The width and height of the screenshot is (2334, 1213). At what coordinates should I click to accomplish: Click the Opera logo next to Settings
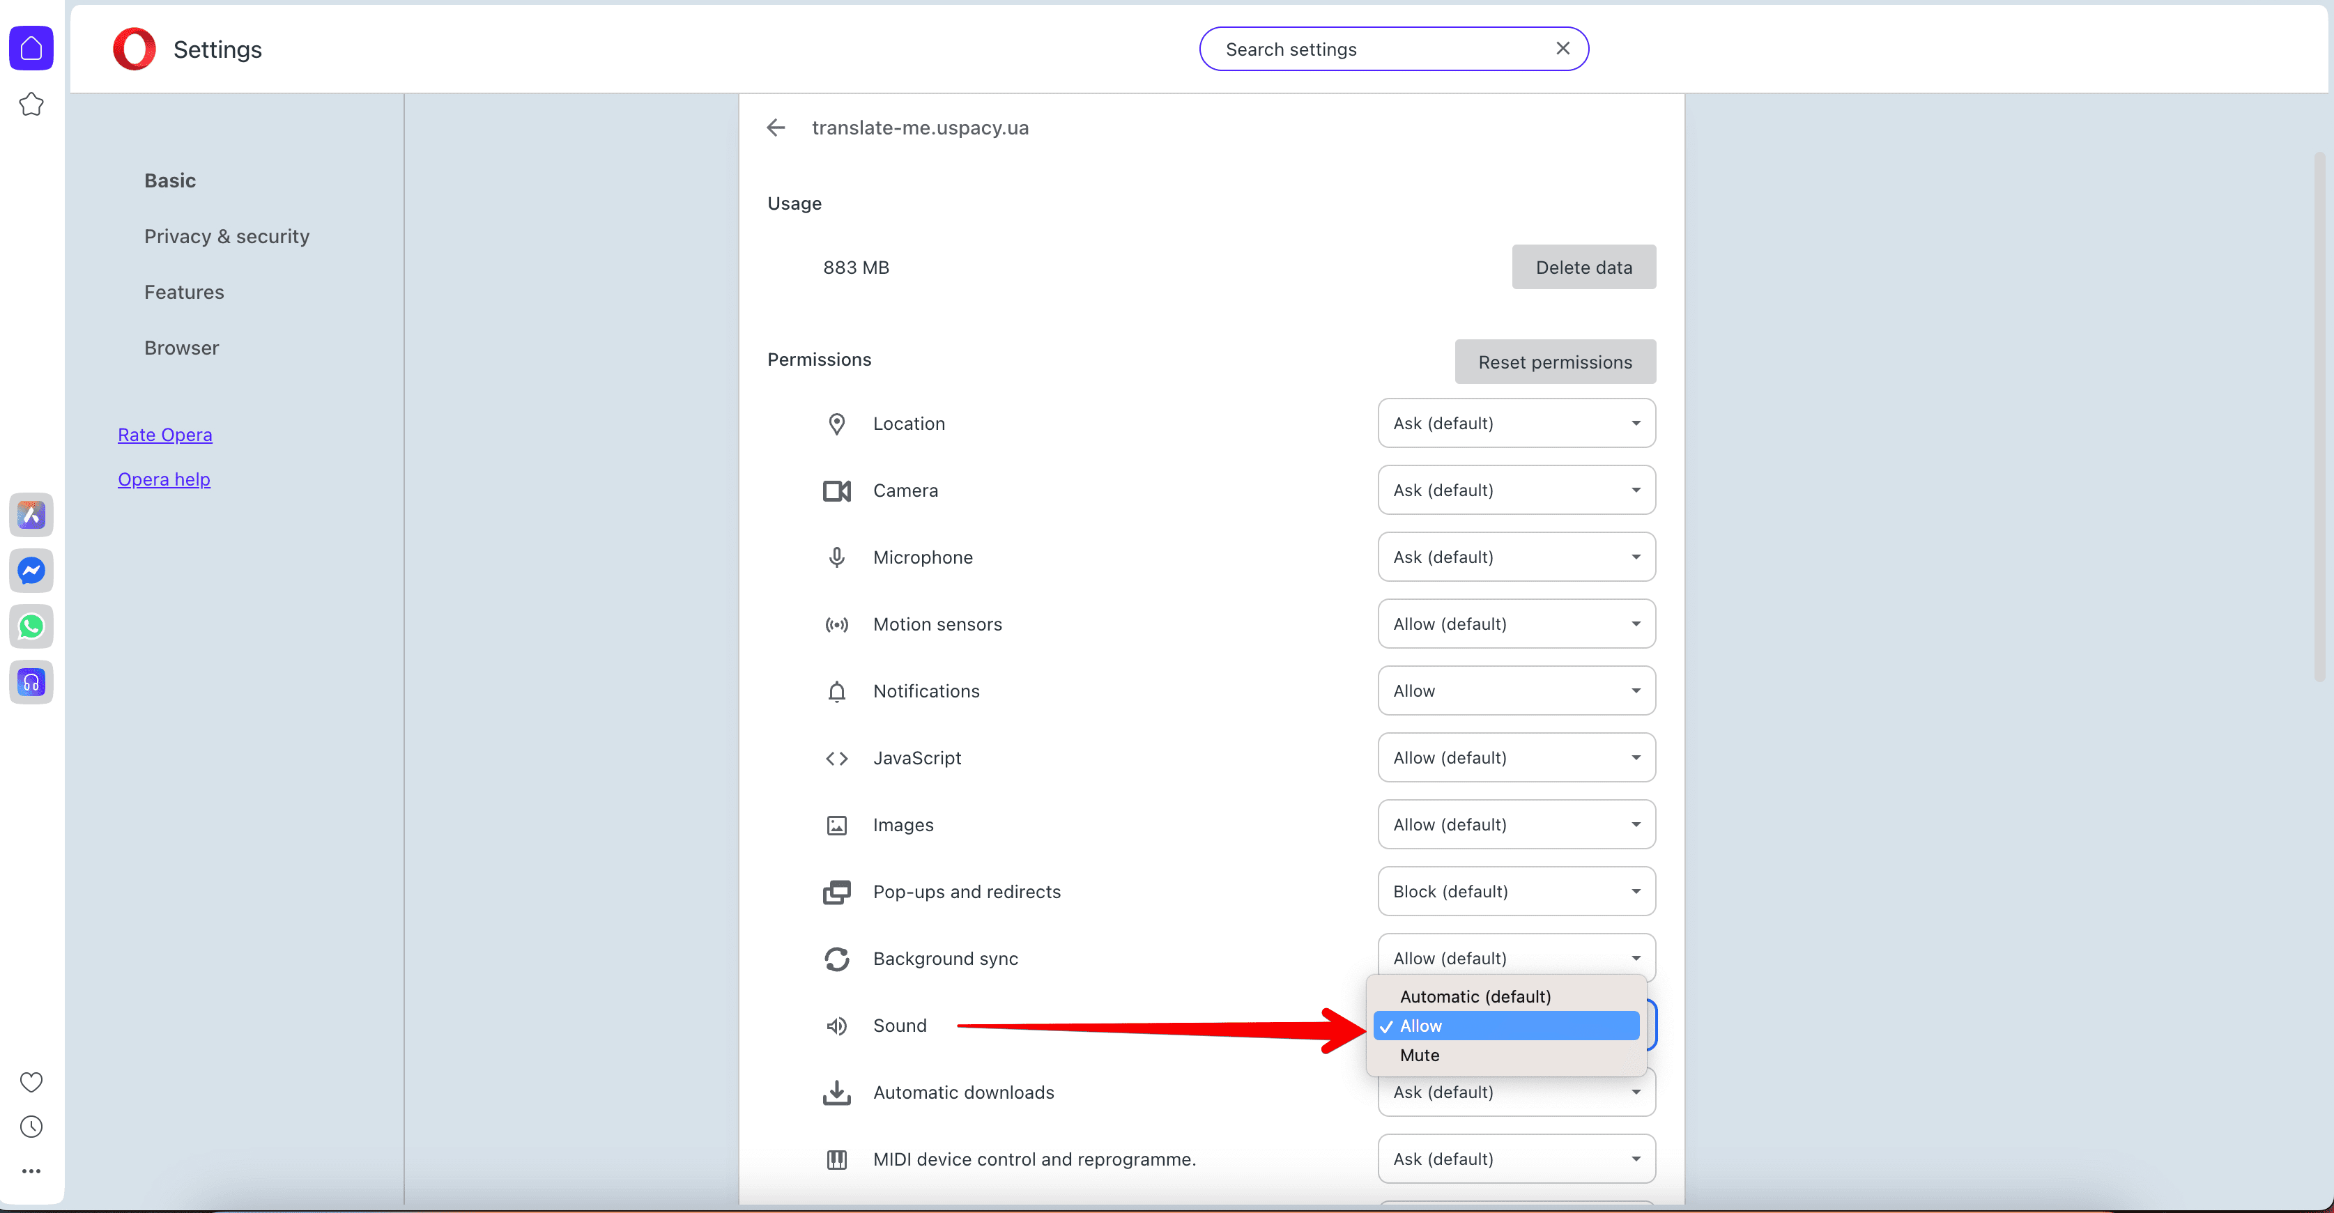(134, 49)
